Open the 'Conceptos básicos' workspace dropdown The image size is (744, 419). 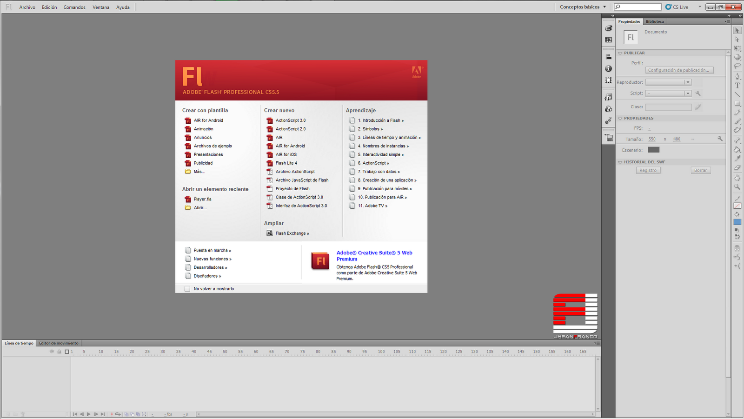coord(583,7)
